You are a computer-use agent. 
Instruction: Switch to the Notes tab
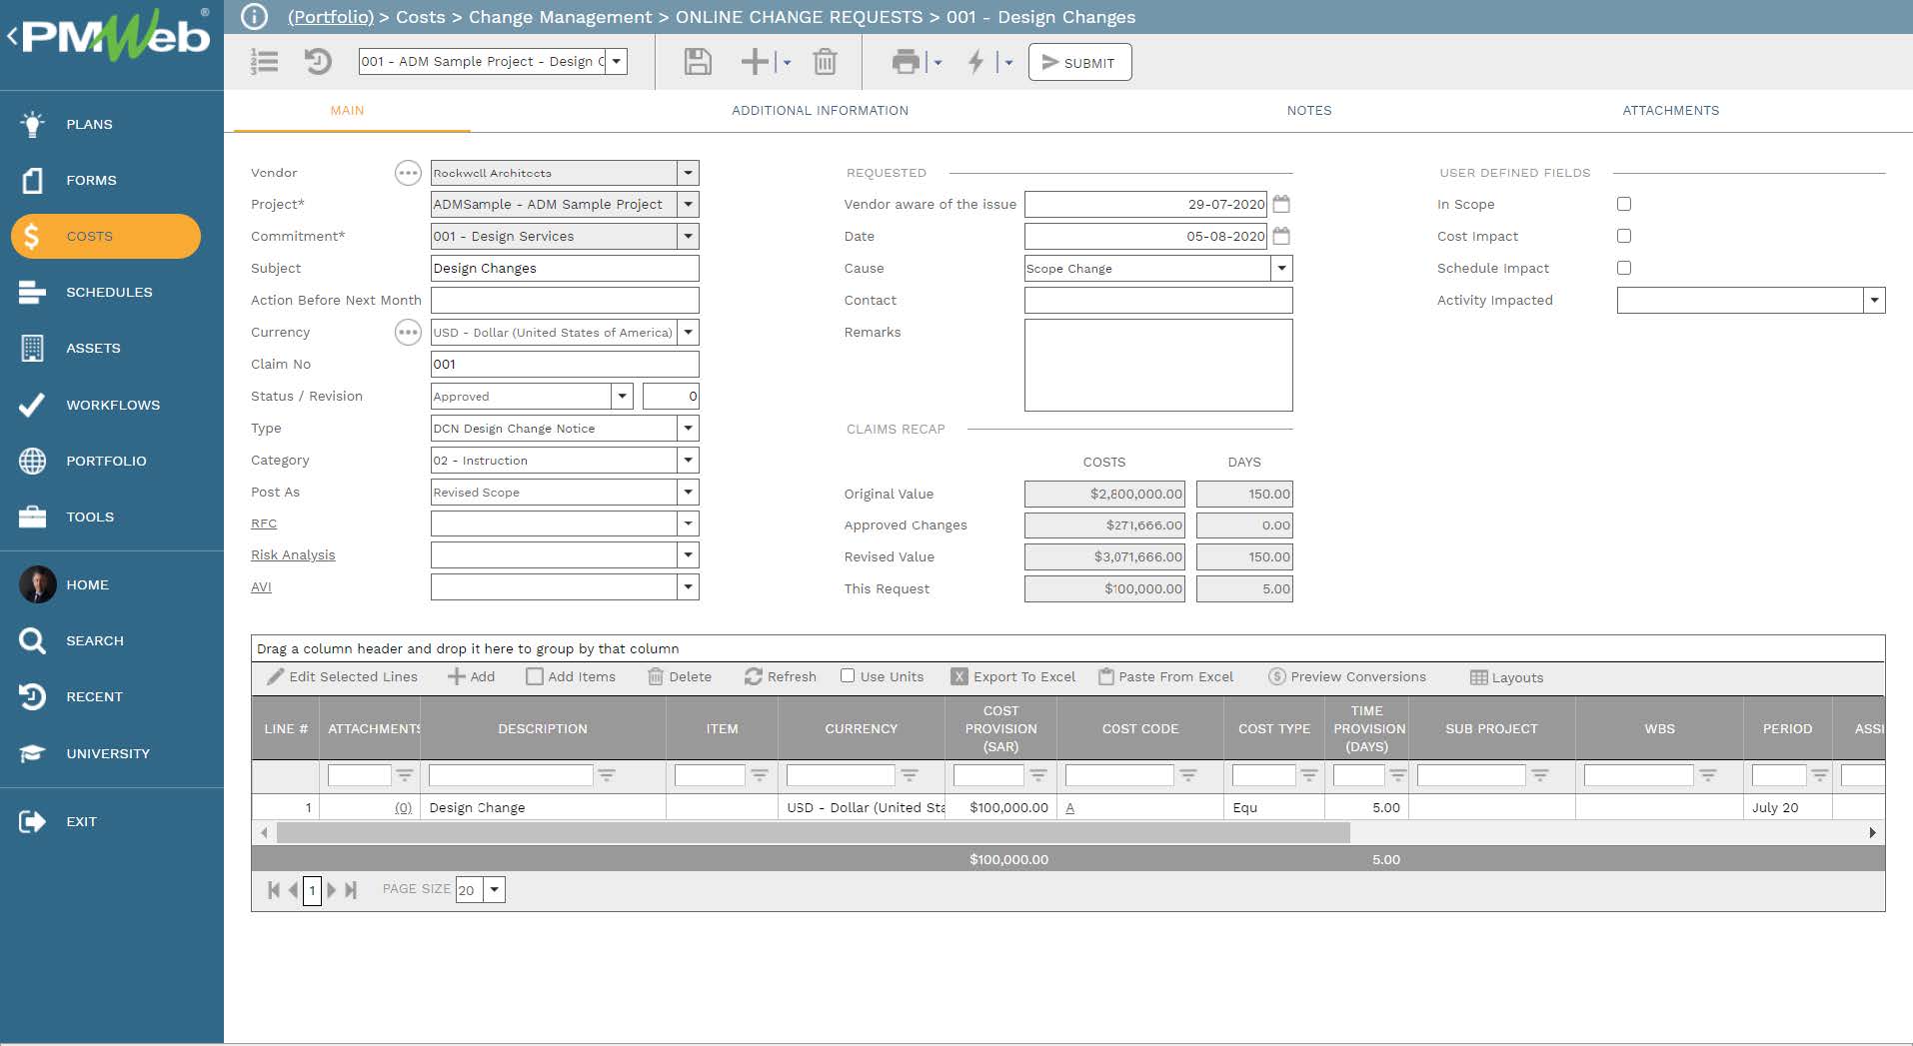pyautogui.click(x=1308, y=110)
